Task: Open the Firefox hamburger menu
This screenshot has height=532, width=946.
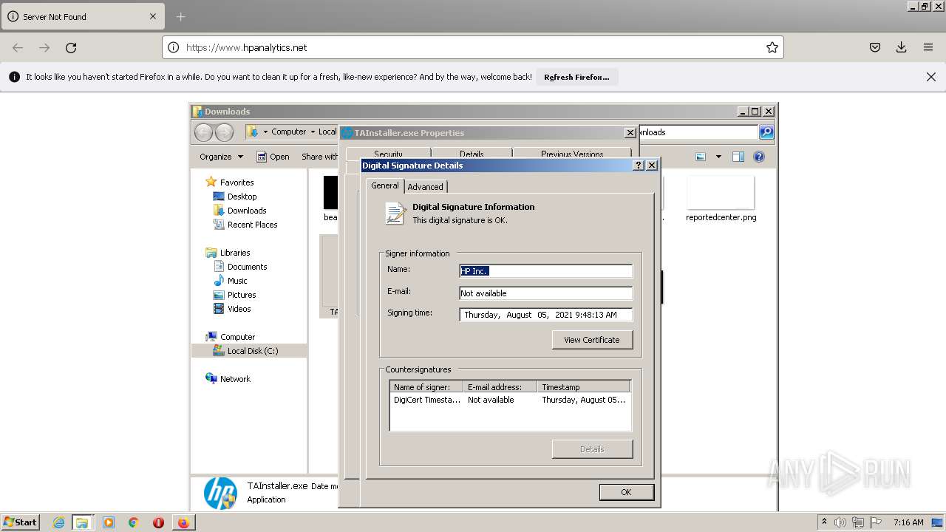Action: coord(928,47)
